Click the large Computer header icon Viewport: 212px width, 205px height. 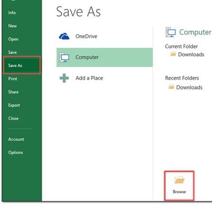coord(170,32)
